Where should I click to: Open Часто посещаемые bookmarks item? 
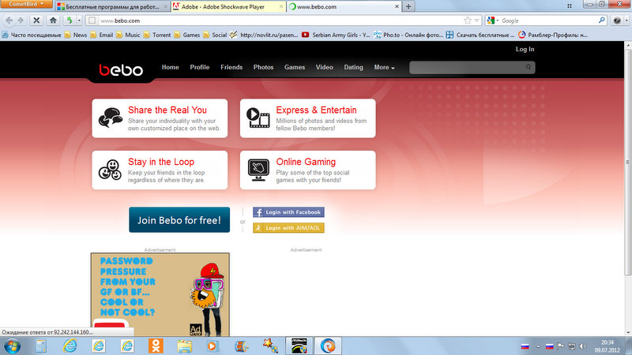click(x=32, y=35)
